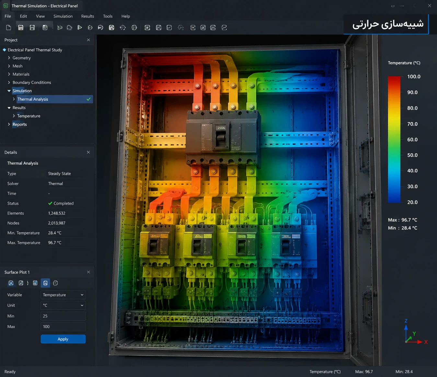Close the Surface Plot 1 panel
The image size is (437, 377).
pyautogui.click(x=88, y=272)
